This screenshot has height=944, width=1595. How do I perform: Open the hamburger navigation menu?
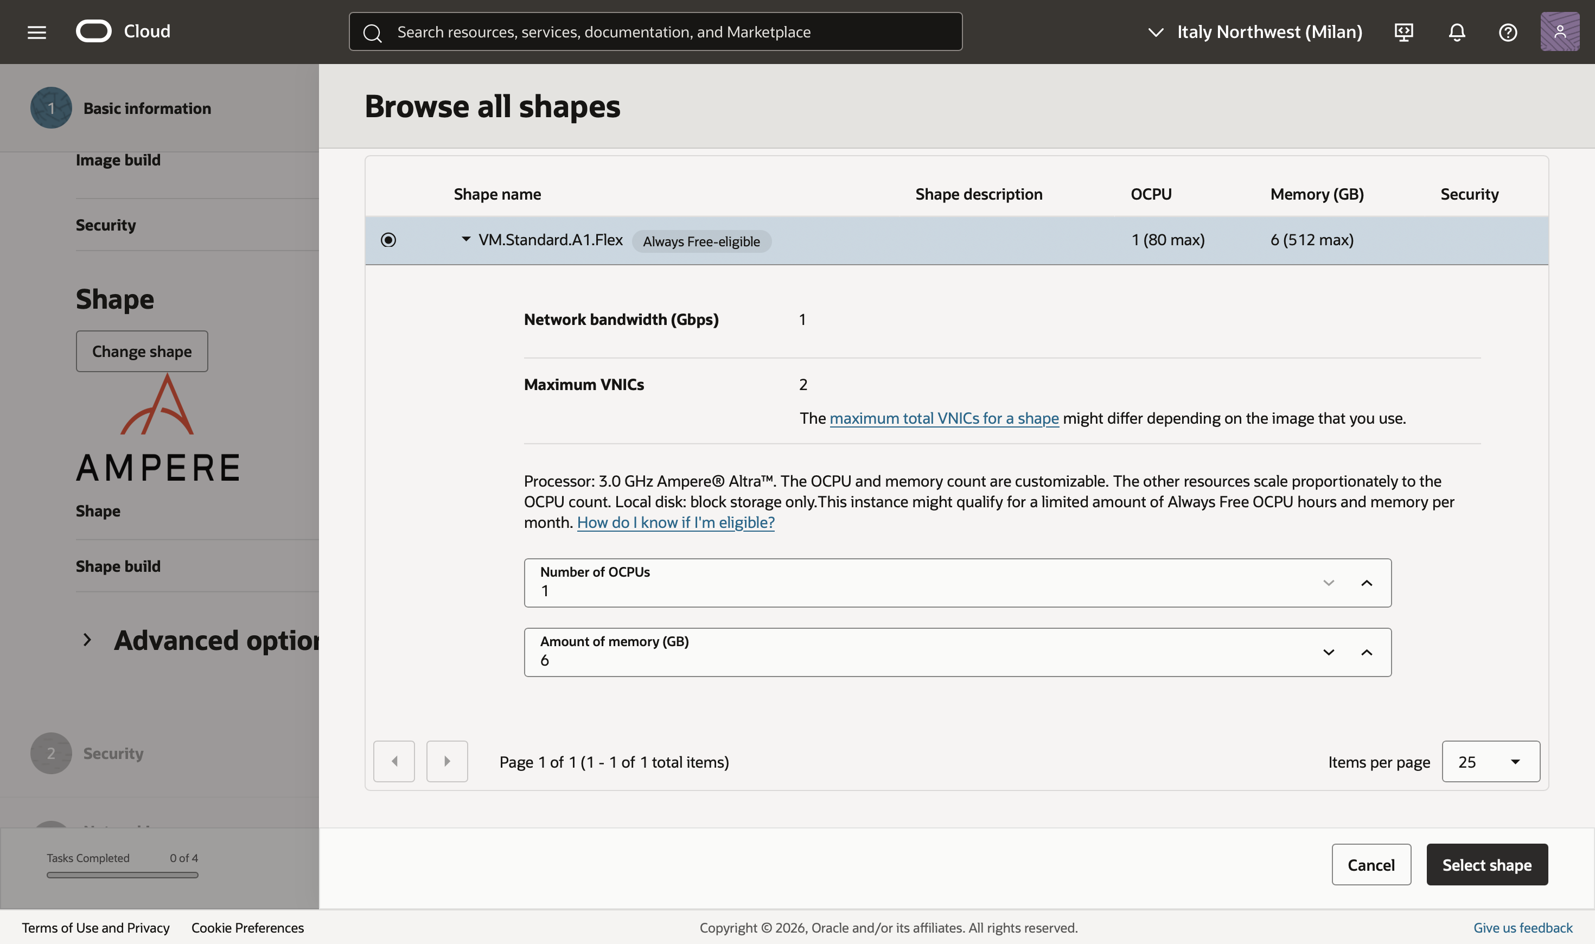click(37, 32)
